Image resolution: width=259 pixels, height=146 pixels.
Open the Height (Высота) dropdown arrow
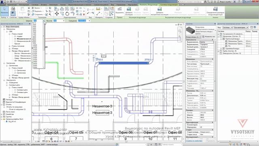(x=64, y=21)
